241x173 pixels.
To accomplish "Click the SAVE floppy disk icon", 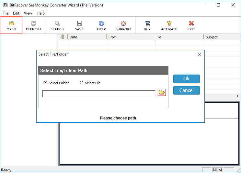I will point(79,23).
